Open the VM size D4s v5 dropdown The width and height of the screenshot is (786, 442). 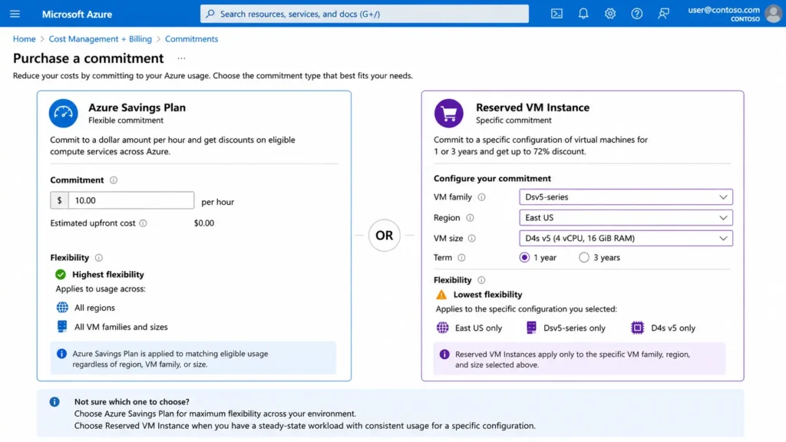tap(626, 238)
